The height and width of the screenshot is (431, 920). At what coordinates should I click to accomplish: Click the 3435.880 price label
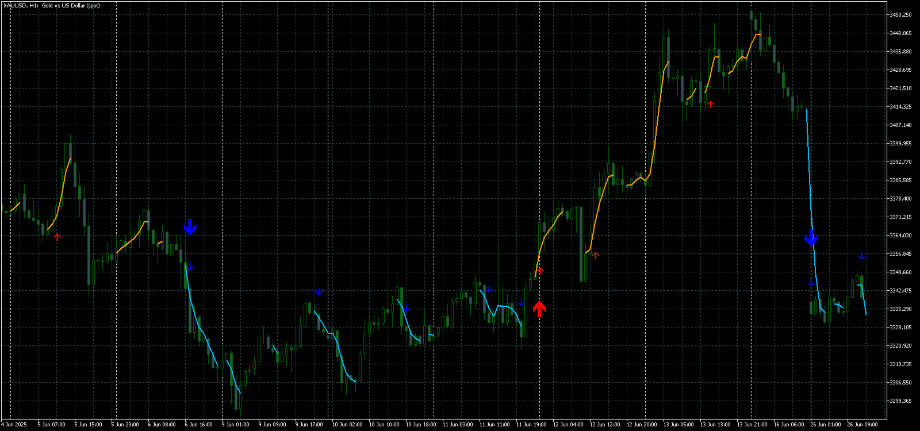pos(900,52)
